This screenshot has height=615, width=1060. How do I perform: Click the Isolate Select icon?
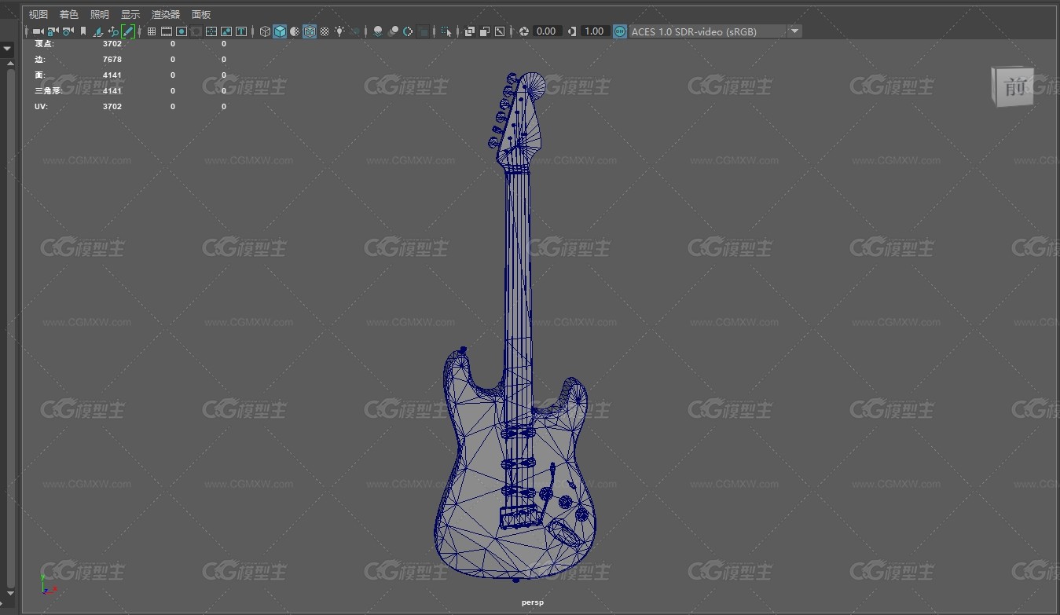click(x=446, y=31)
